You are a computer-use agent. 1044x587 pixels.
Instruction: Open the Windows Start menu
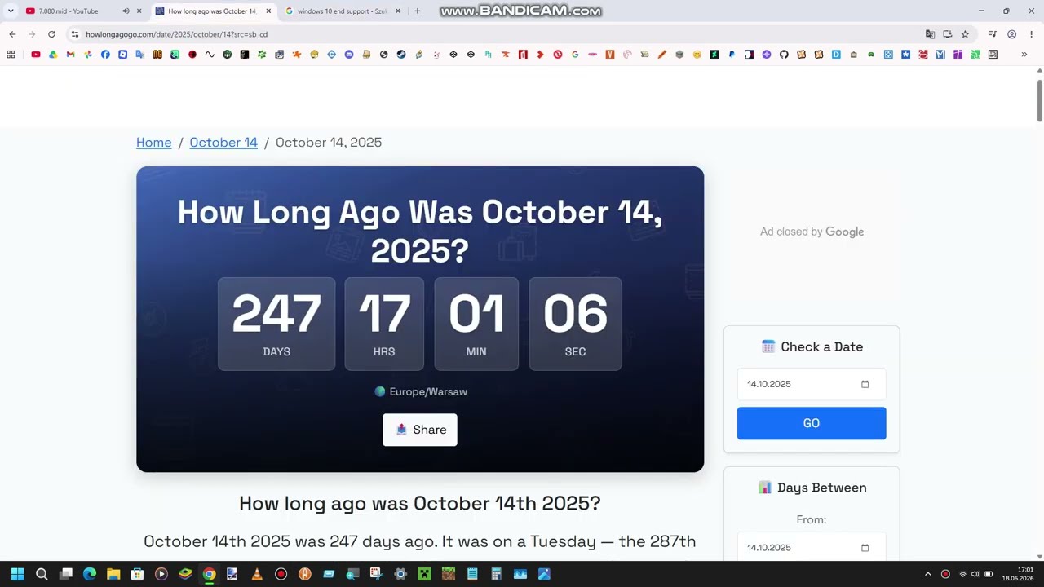click(x=17, y=574)
